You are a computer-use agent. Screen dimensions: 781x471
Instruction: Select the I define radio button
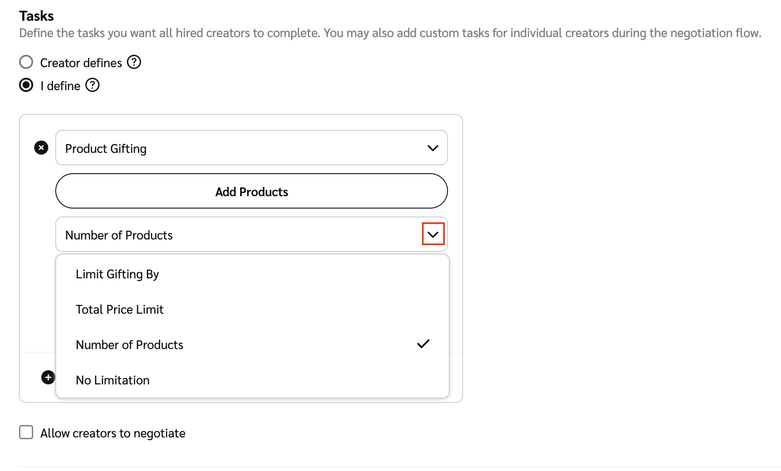tap(26, 85)
